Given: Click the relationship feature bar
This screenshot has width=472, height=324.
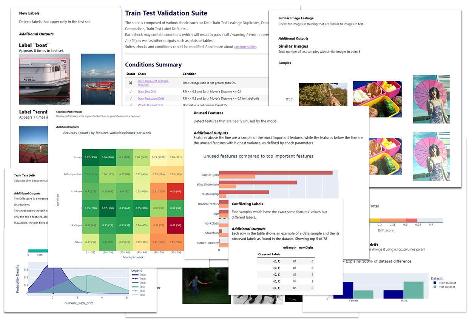Looking at the screenshot, I should [x=244, y=192].
